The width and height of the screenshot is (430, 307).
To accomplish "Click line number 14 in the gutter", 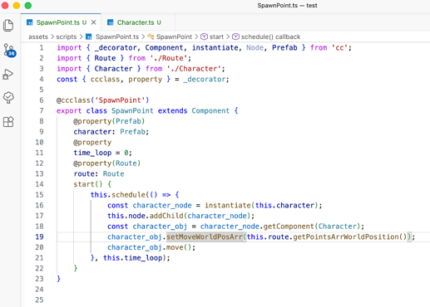I will [39, 184].
